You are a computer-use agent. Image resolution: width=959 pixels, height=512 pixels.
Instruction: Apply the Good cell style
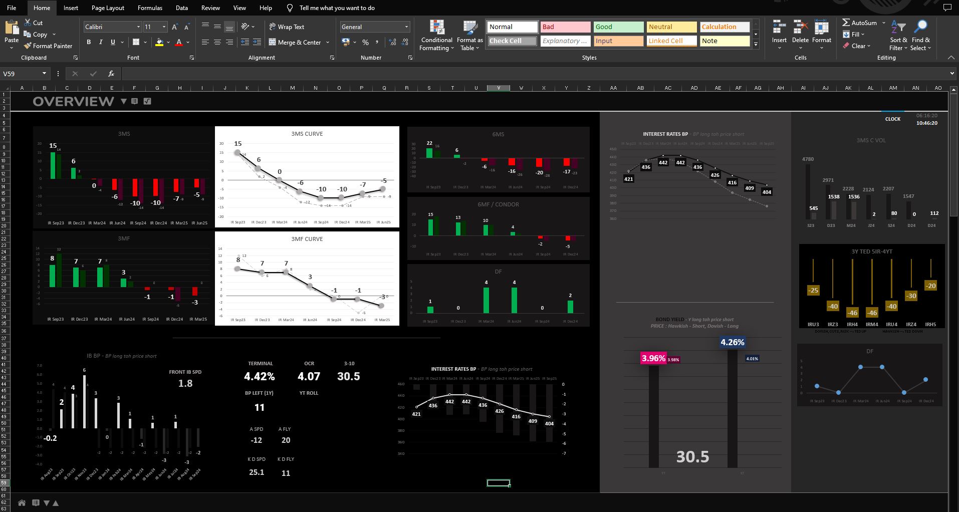tap(618, 27)
